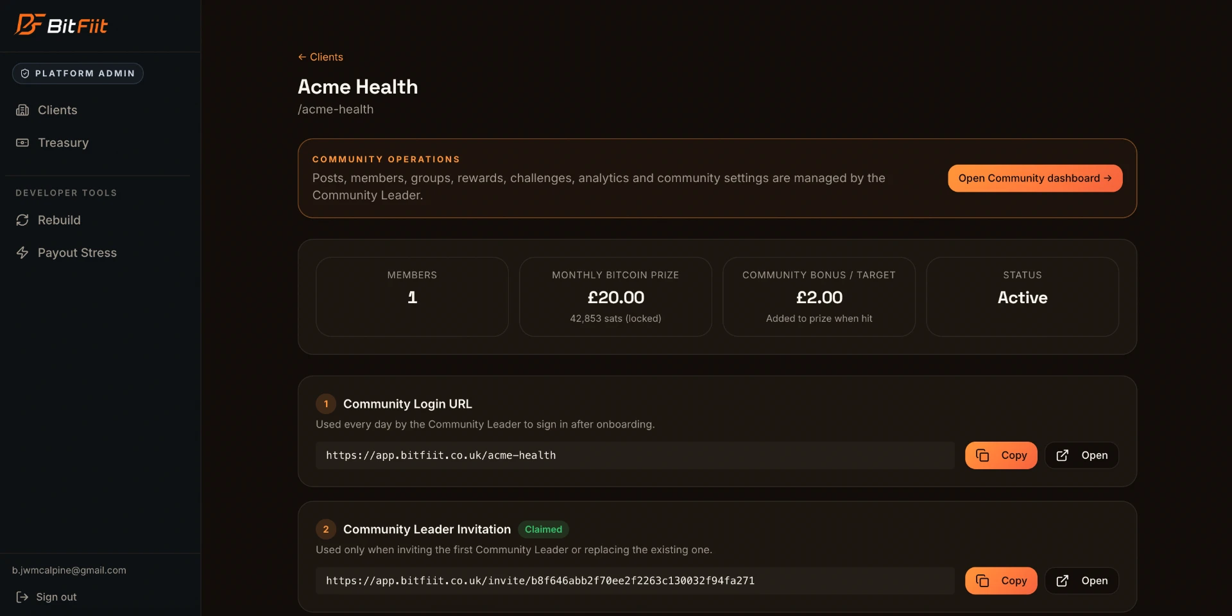1232x616 pixels.
Task: Copy the Community Leader Invitation link
Action: (x=1001, y=581)
